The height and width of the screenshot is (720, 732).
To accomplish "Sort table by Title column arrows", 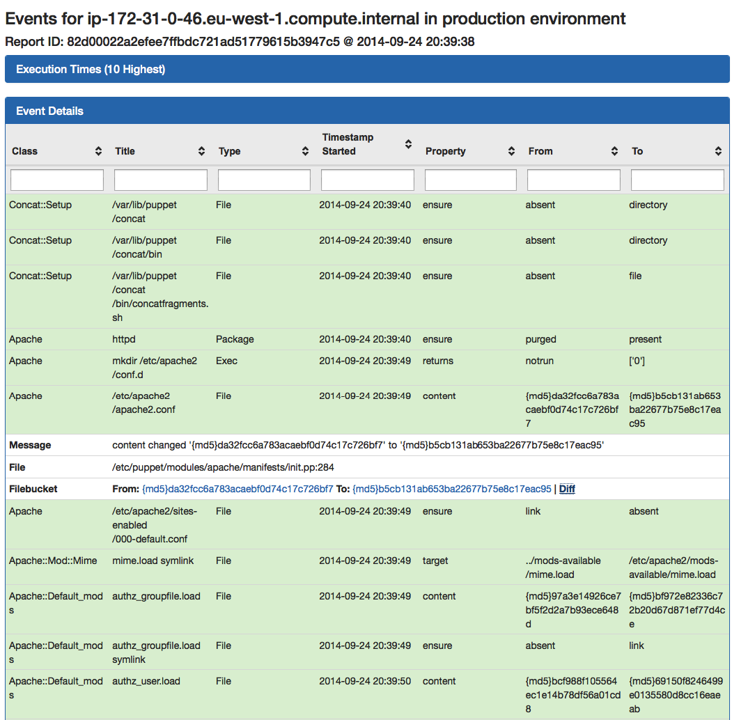I will tap(202, 151).
